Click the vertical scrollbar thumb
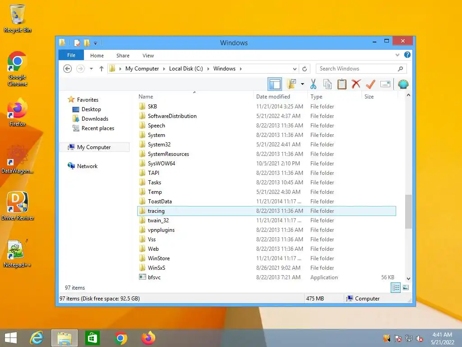The width and height of the screenshot is (462, 347). pos(408,211)
